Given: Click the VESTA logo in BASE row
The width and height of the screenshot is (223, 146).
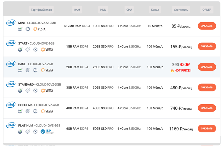Looking at the screenshot, I should pyautogui.click(x=47, y=70).
